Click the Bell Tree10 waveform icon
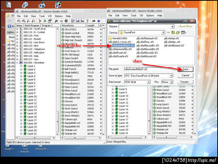Viewport: 218px width, 164px height. (63, 69)
